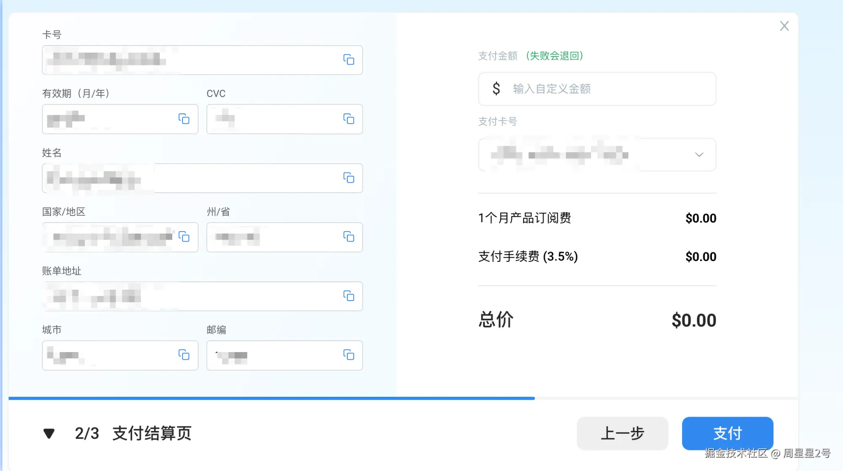Open the payment card (支付卡号) dropdown
The height and width of the screenshot is (471, 843).
coord(699,155)
